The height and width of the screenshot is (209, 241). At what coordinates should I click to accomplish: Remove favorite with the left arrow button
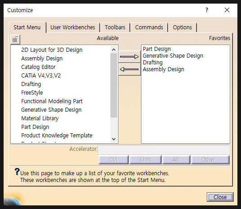coord(129,69)
